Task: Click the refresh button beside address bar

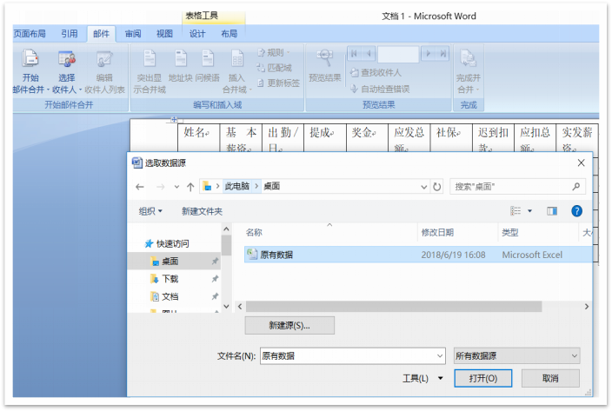Action: point(436,186)
